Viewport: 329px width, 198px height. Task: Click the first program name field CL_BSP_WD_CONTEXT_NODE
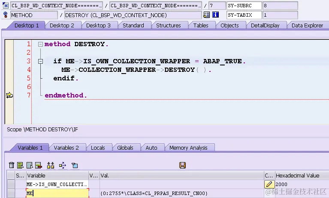tap(57, 6)
